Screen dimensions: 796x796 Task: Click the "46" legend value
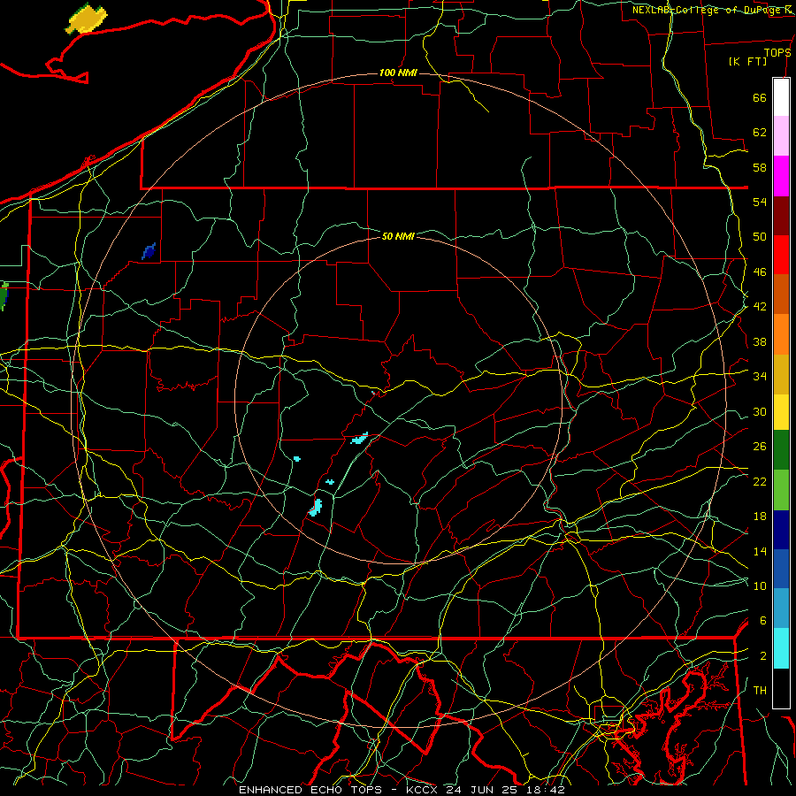click(x=760, y=272)
